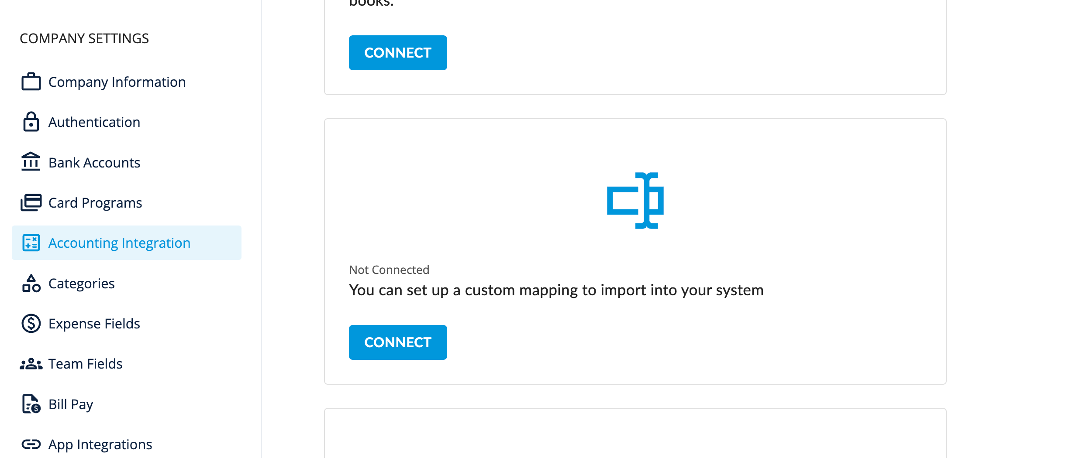
Task: Go to Authentication settings
Action: [x=94, y=122]
